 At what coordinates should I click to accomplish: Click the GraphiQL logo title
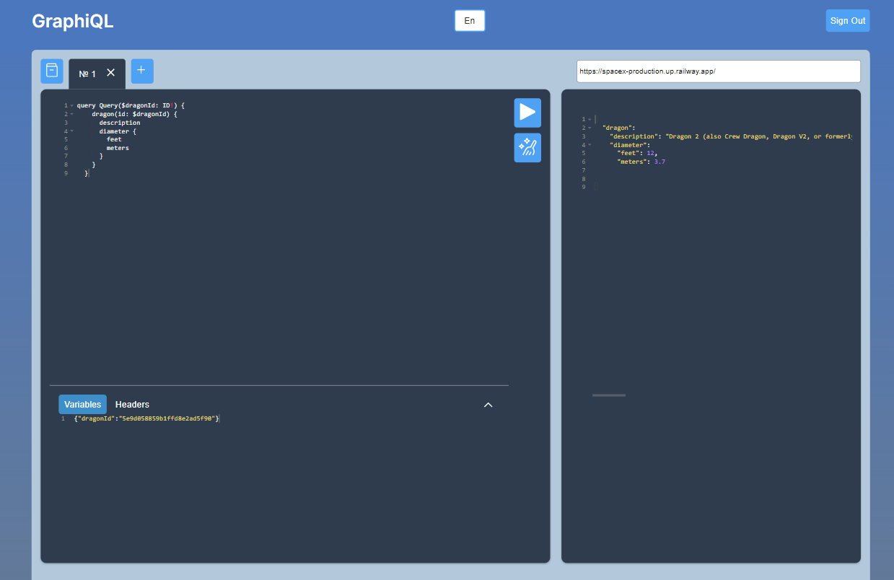[x=73, y=21]
